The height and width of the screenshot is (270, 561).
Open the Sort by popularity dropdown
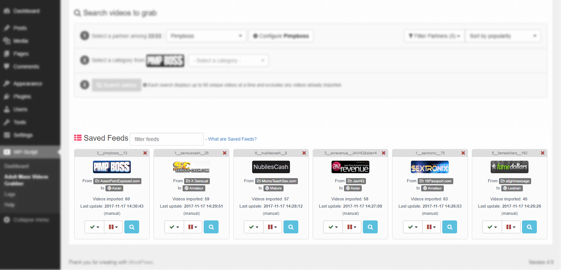[503, 36]
